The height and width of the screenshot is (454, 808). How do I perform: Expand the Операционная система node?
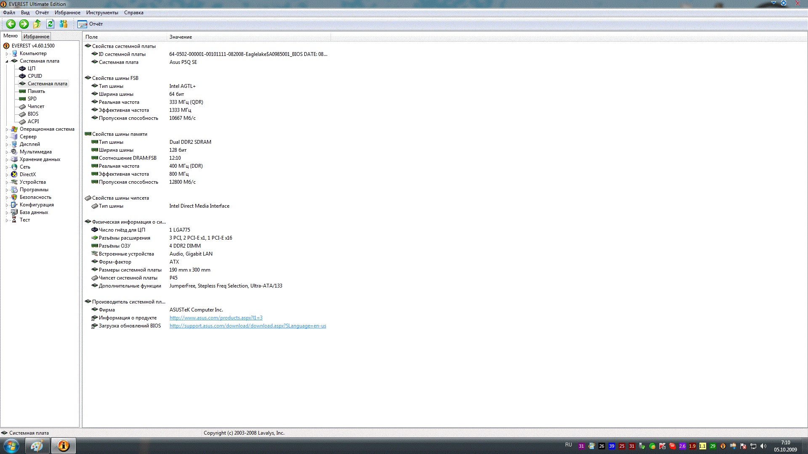[x=7, y=129]
